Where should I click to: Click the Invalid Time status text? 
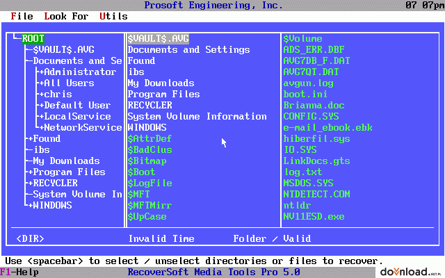pyautogui.click(x=161, y=239)
